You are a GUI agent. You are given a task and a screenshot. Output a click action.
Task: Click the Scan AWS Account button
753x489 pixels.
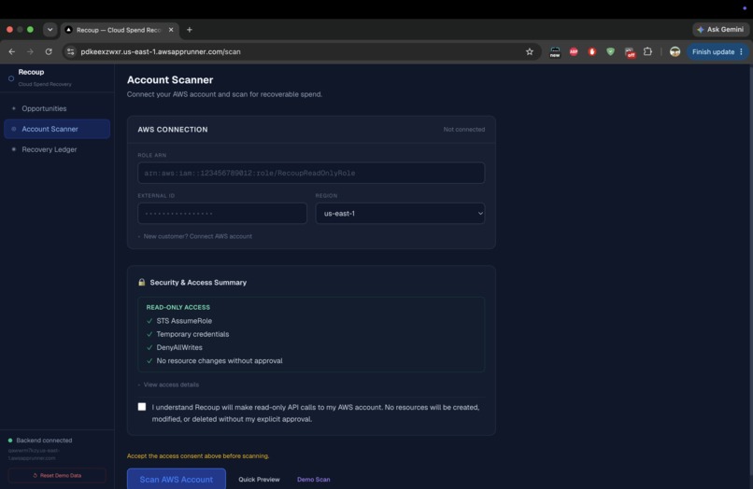177,479
